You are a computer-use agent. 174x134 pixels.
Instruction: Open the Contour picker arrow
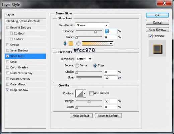[85, 93]
